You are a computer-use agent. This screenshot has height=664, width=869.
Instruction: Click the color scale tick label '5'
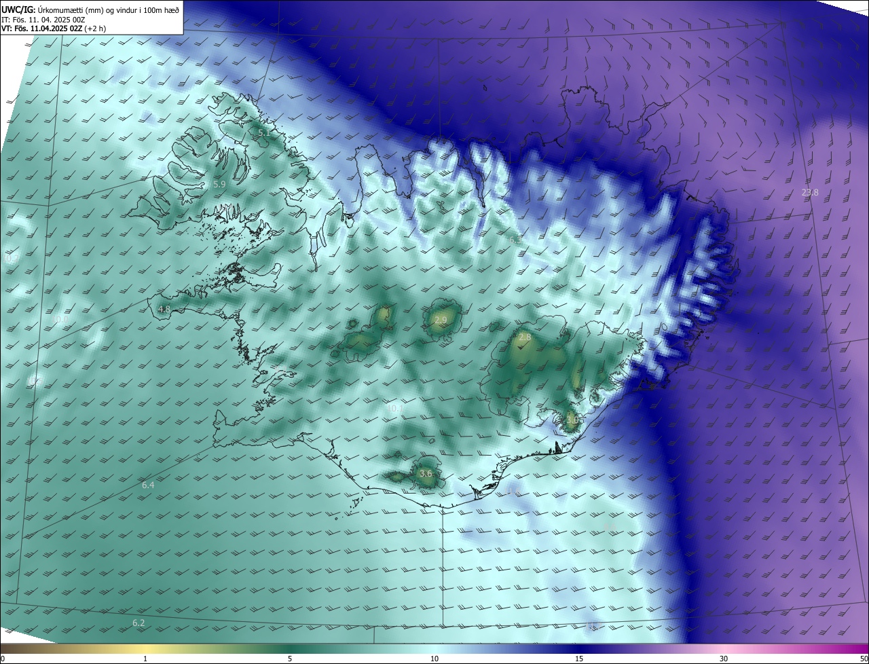[x=290, y=659]
